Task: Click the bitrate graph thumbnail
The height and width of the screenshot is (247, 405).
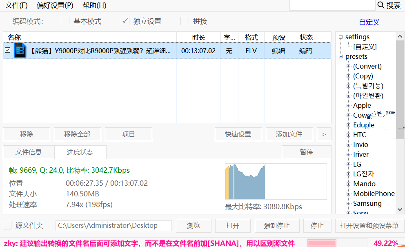Action: tap(276, 181)
